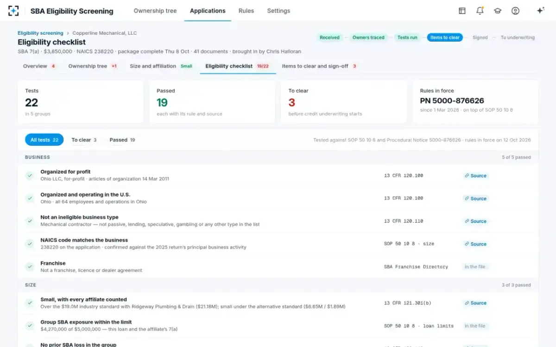The image size is (556, 347).
Task: Go to the Ownership tree top navigation item
Action: pyautogui.click(x=155, y=11)
